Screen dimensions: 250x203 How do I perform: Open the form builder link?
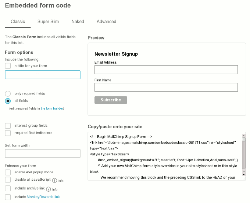click(52, 108)
